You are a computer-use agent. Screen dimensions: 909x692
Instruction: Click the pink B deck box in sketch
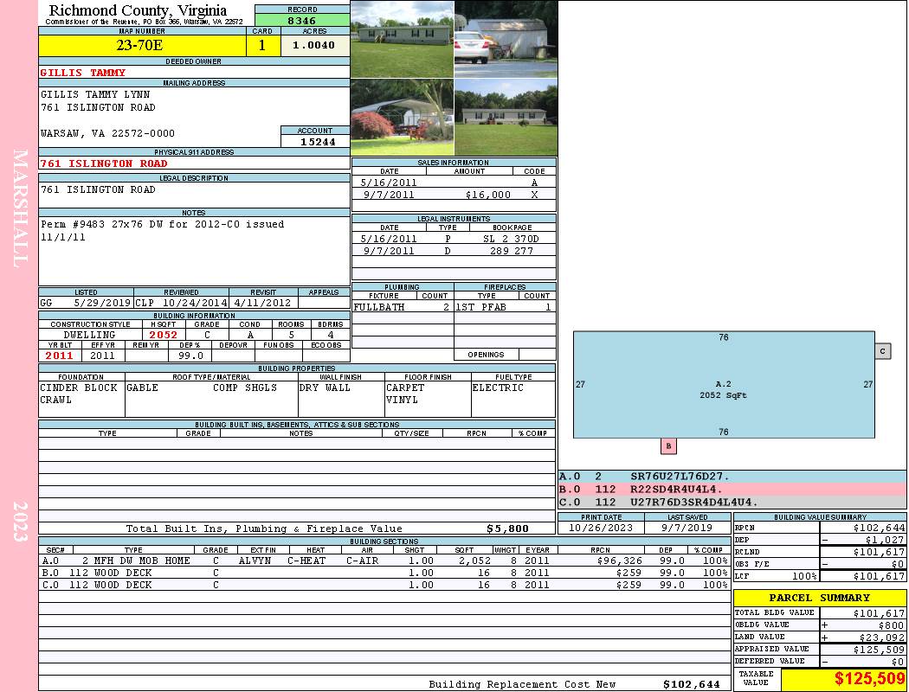click(668, 446)
